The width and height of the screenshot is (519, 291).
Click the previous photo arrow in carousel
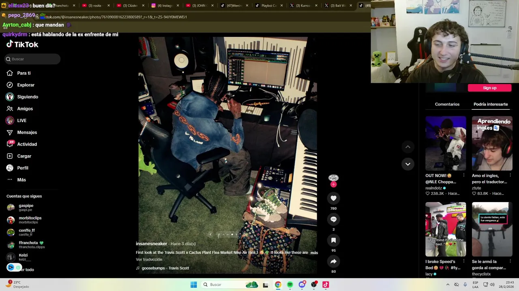[210, 234]
